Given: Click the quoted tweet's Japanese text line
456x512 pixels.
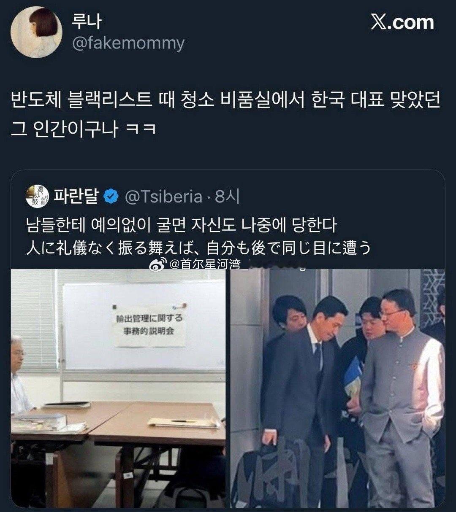Looking at the screenshot, I should pyautogui.click(x=198, y=248).
